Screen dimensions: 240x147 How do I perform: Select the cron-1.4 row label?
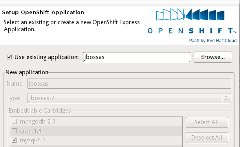click(31, 131)
